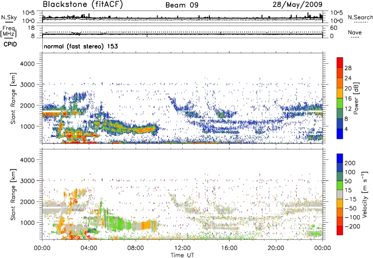
Task: Click the 18 frequency axis tick label
Action: (31, 27)
